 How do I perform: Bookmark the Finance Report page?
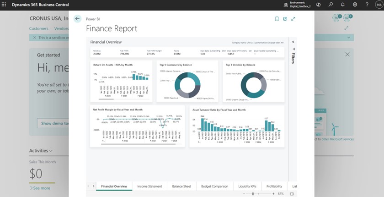click(277, 19)
